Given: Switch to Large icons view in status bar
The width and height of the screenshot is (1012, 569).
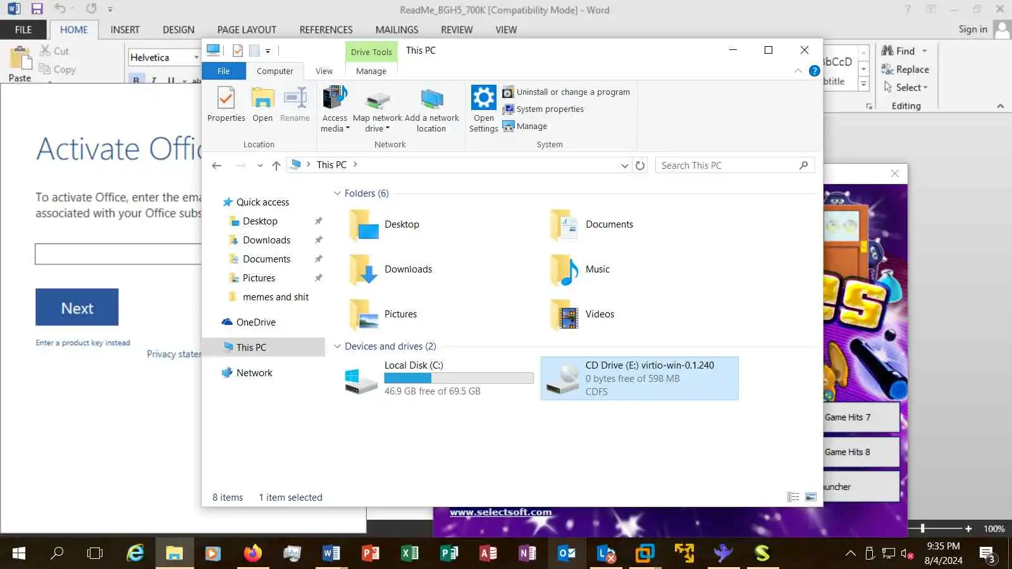Looking at the screenshot, I should [811, 497].
